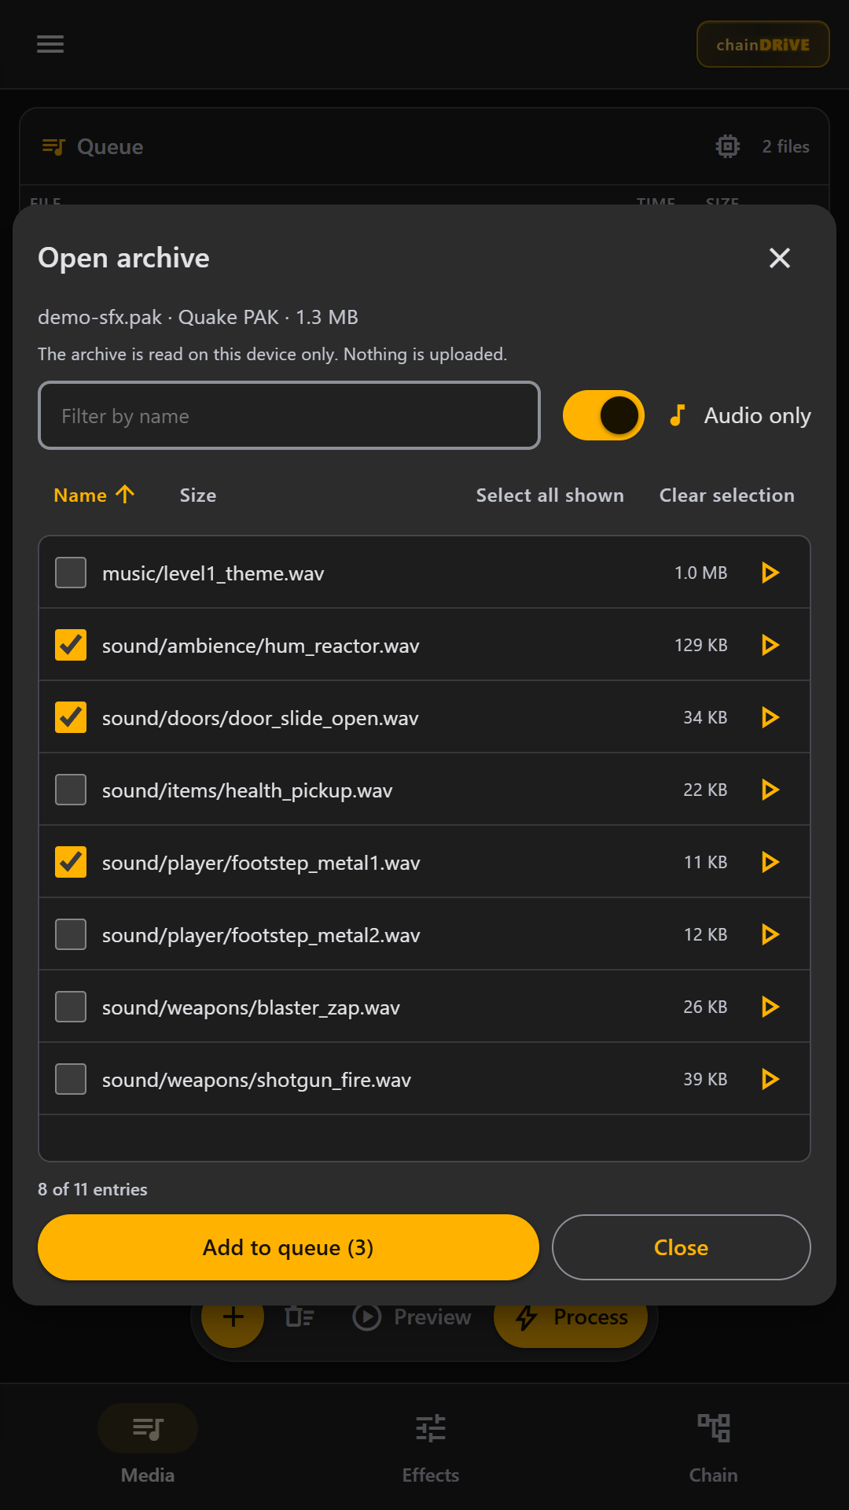Screen dimensions: 849x1510
Task: Select the sound/weapons/blaster_zap.wav file name
Action: click(x=251, y=1007)
